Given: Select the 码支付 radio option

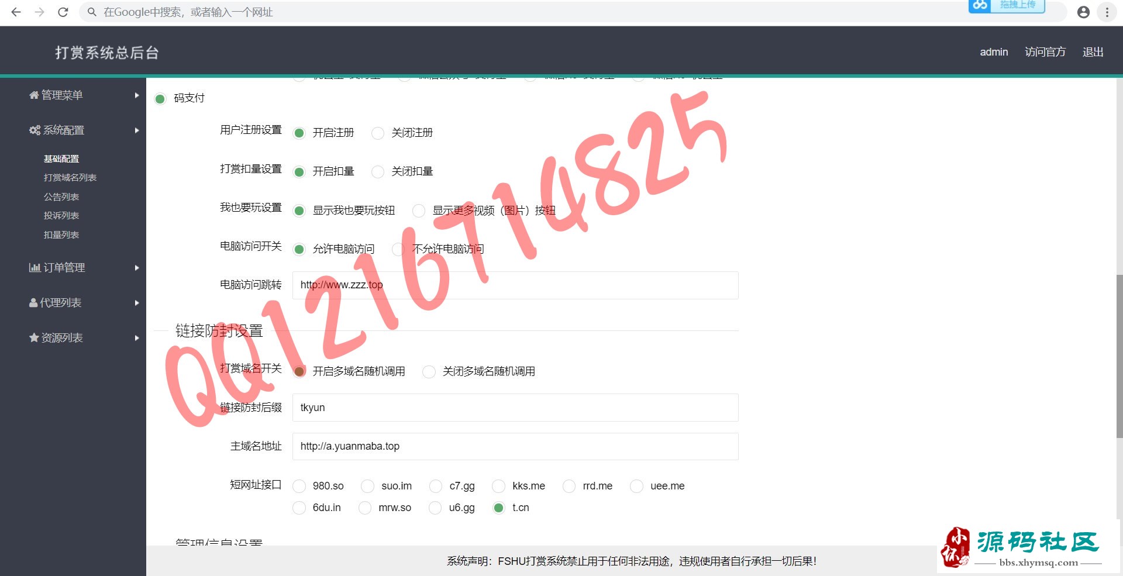Looking at the screenshot, I should click(160, 99).
